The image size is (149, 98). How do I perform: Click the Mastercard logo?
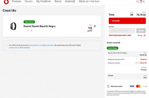138,86
